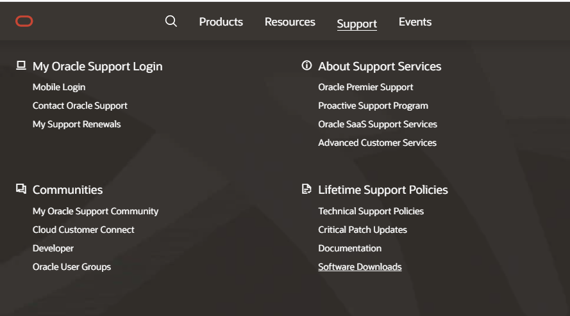
Task: Open My Oracle Support Login heading link
Action: [x=97, y=67]
